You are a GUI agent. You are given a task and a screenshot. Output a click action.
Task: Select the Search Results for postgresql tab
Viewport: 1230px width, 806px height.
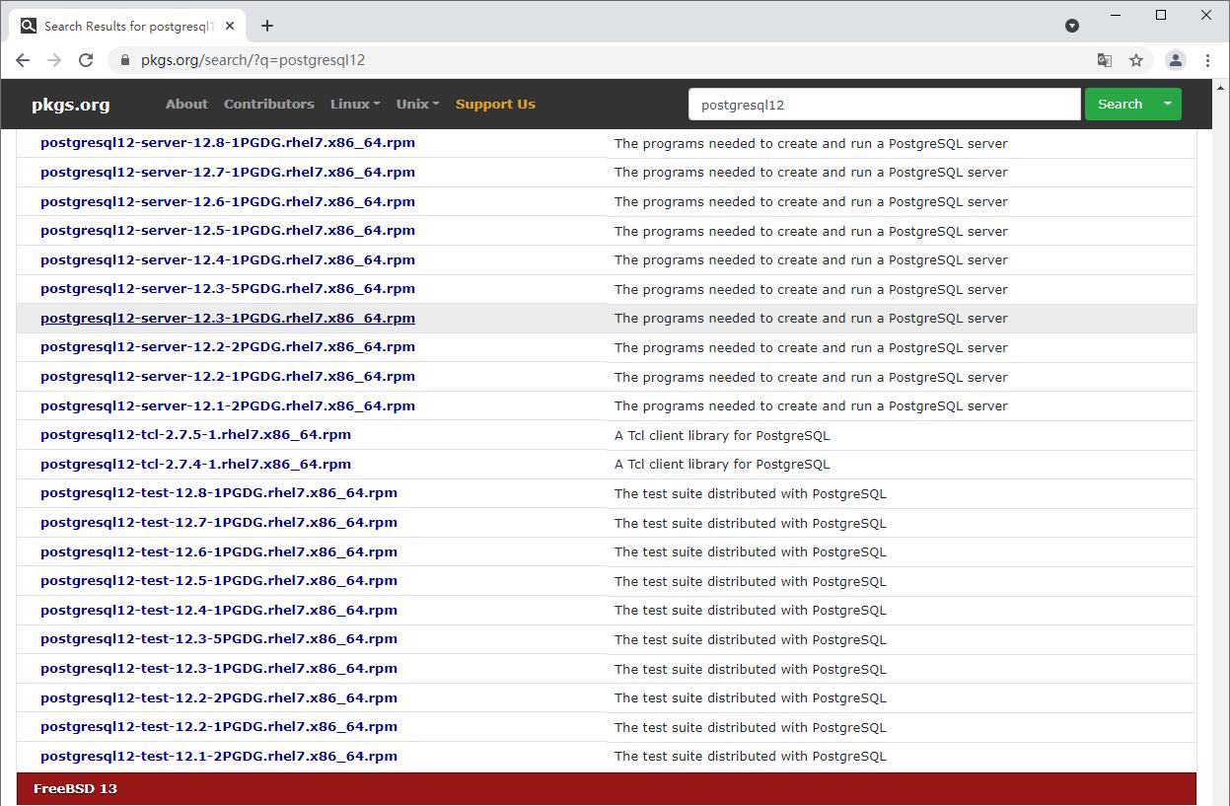[128, 26]
